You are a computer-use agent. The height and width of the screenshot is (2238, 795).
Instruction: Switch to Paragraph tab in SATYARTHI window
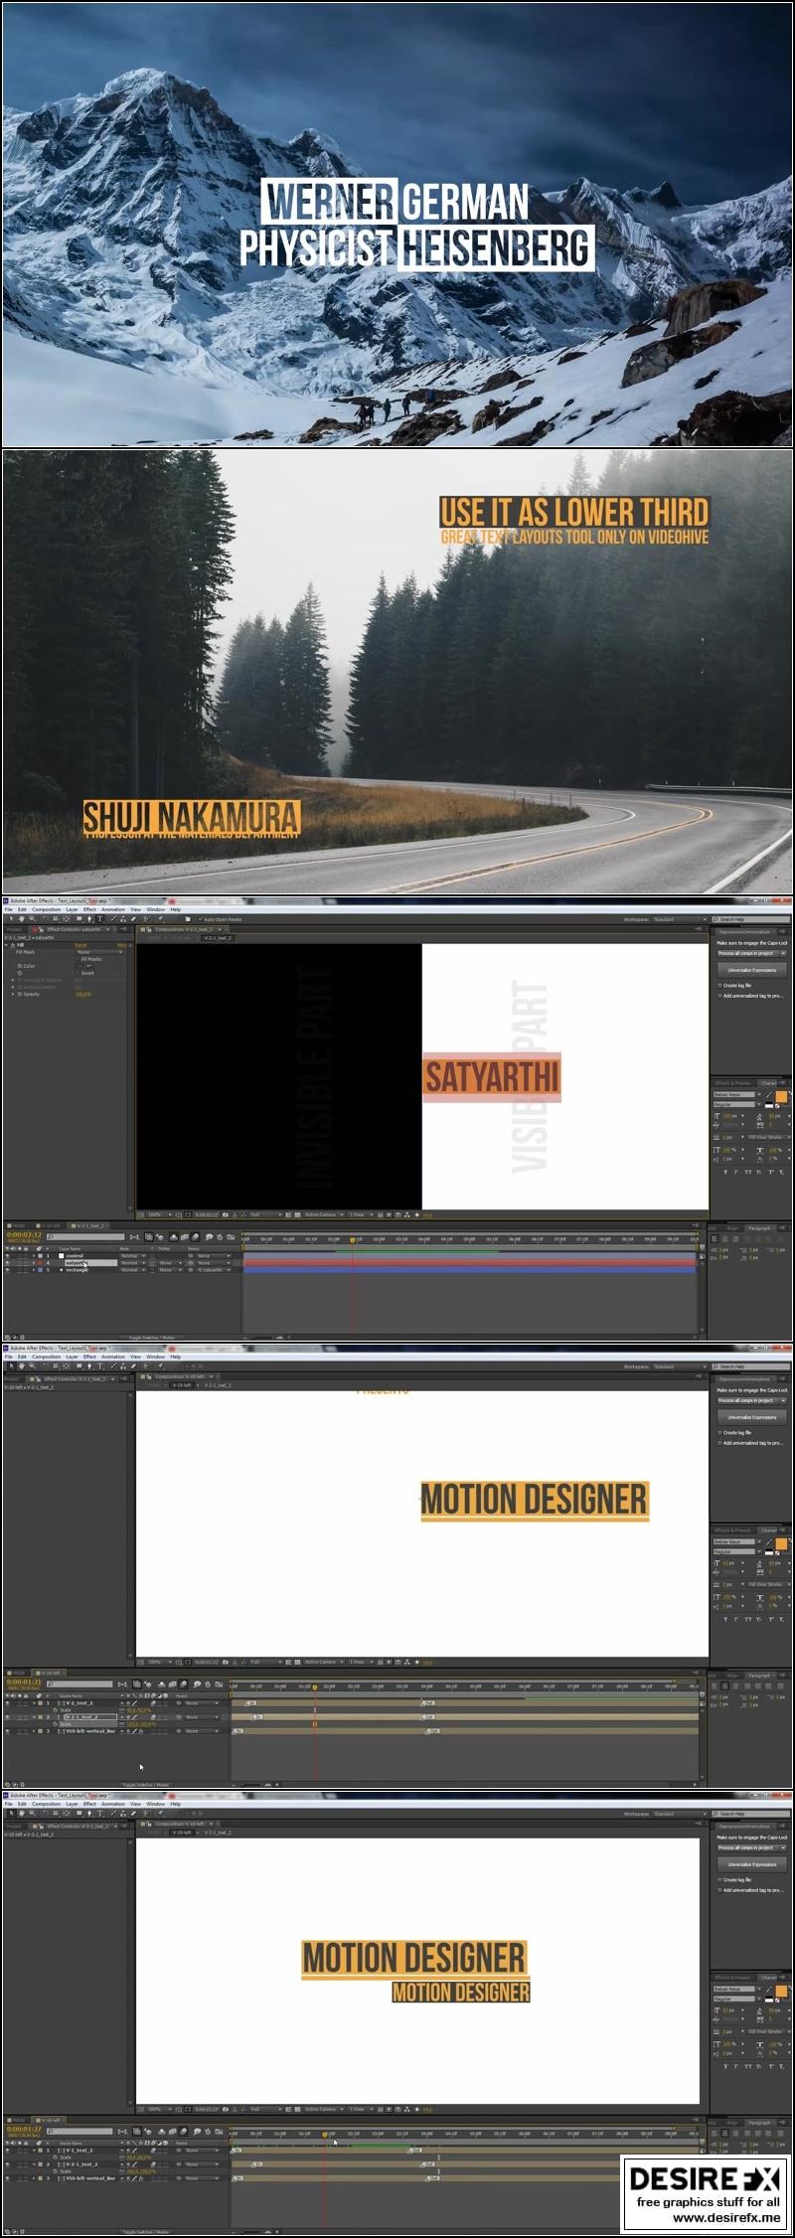[x=759, y=1228]
